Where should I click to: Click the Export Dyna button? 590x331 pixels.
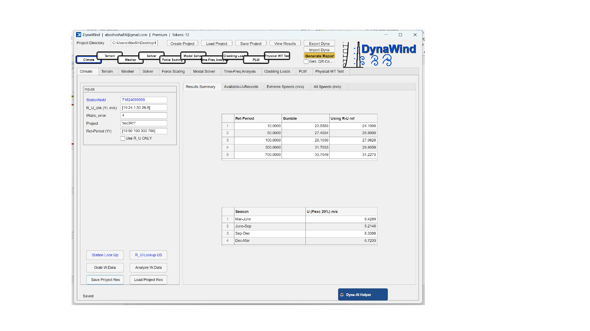[x=319, y=43]
